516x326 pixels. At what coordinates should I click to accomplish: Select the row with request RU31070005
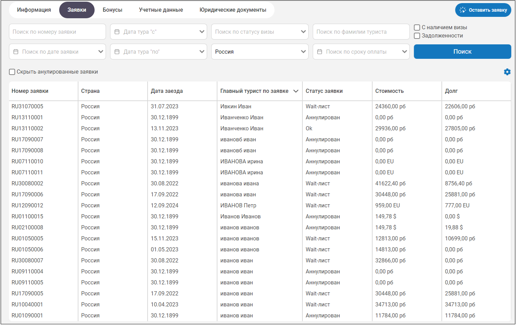pyautogui.click(x=28, y=107)
